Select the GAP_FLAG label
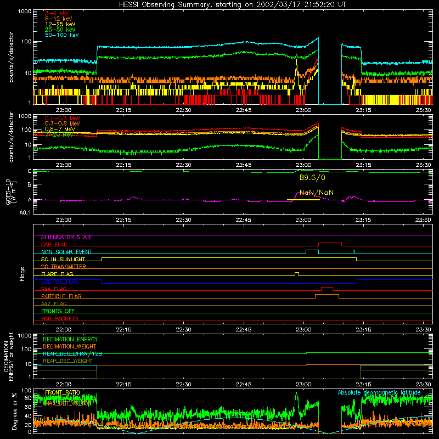 [x=54, y=244]
